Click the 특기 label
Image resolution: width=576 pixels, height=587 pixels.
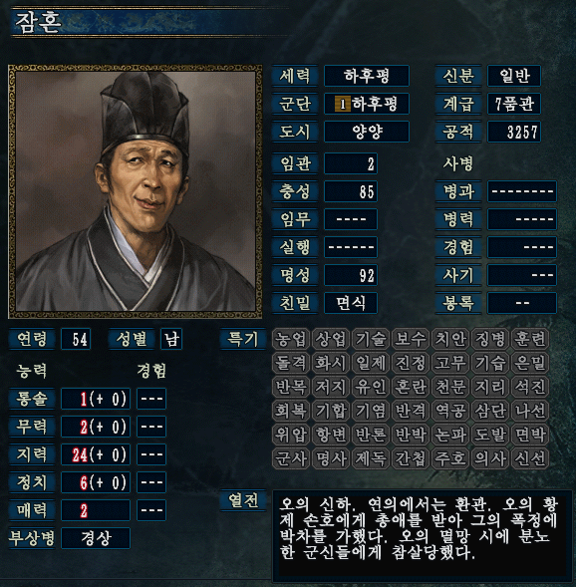point(243,339)
